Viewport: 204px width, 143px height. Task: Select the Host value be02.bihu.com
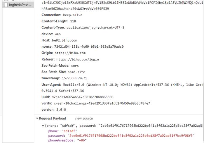(x=64, y=40)
